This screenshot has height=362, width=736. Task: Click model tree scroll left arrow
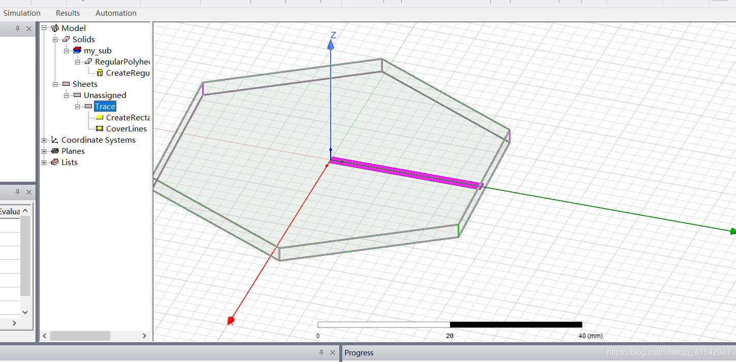coord(45,336)
